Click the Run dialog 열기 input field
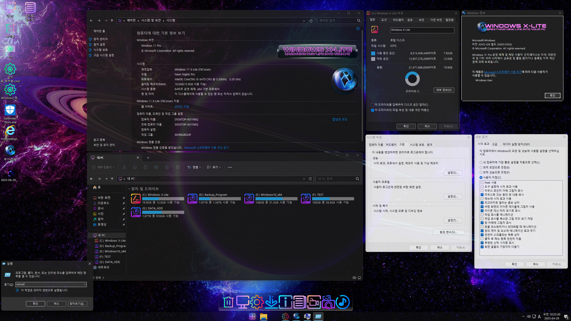Screen dimensions: 571x321 tap(51, 284)
